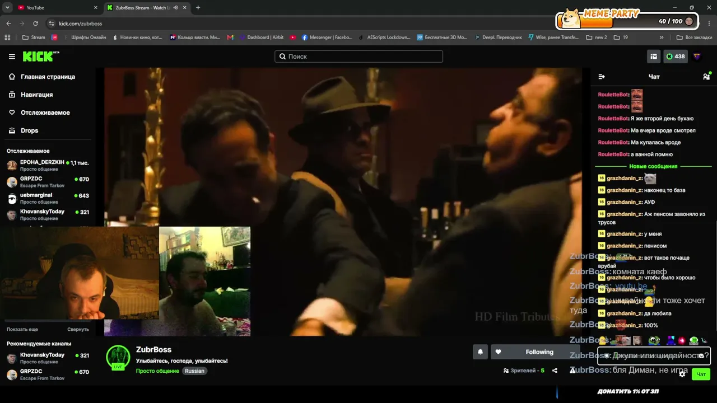
Task: Go to Kick home via the logo
Action: [40, 56]
